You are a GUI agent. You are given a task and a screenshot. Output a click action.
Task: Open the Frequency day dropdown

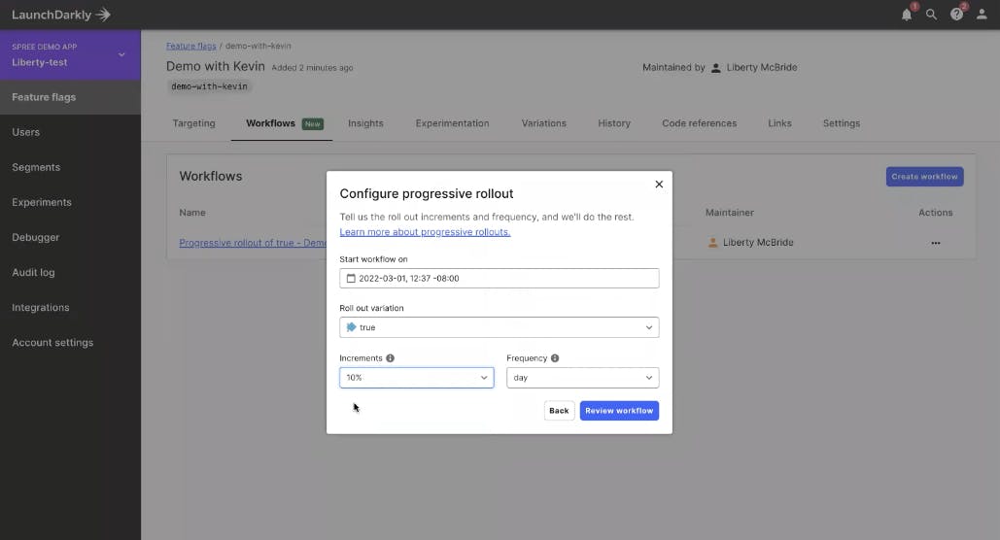click(582, 378)
